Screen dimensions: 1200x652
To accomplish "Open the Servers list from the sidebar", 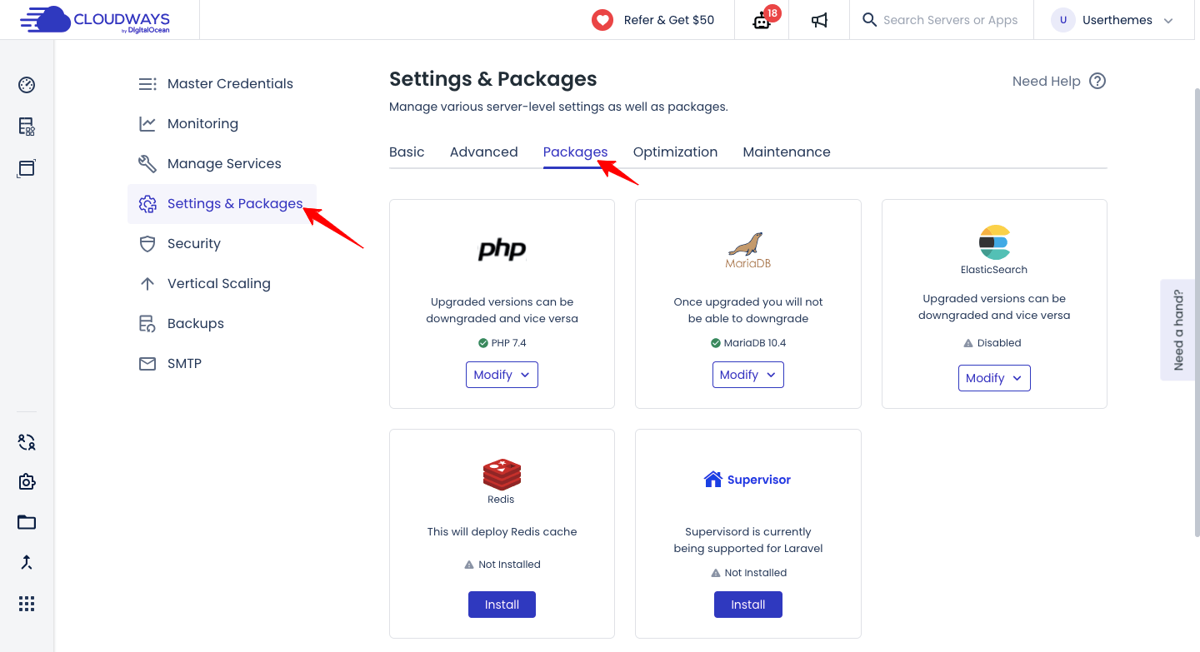I will [x=26, y=127].
